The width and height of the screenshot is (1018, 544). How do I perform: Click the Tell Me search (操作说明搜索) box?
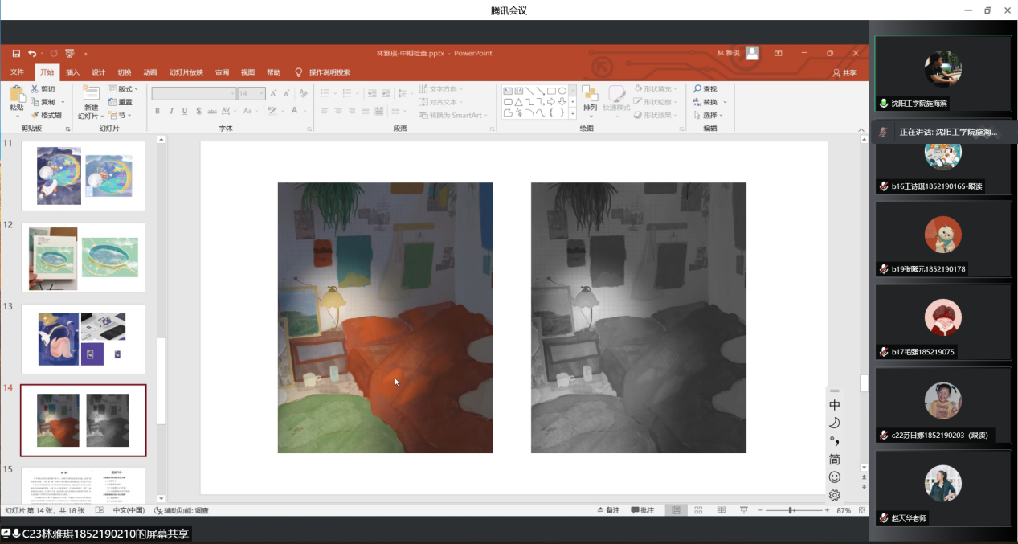tap(329, 72)
